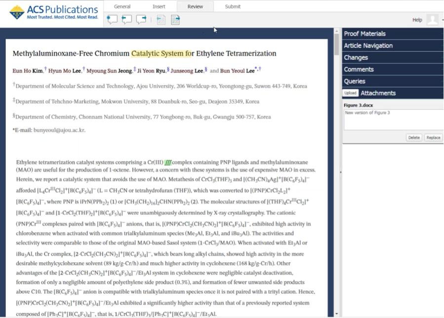Image resolution: width=444 pixels, height=318 pixels.
Task: Click the highlighted text 'Catalytic System fo'
Action: pos(161,53)
